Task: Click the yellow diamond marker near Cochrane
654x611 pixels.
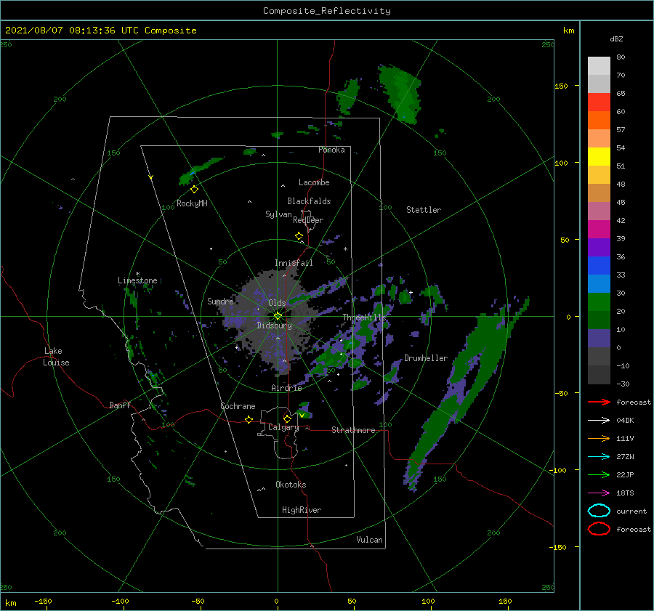Action: coord(249,419)
